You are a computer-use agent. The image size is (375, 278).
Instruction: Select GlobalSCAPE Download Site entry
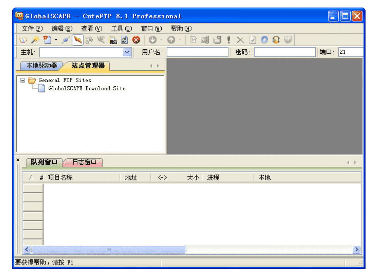point(87,88)
